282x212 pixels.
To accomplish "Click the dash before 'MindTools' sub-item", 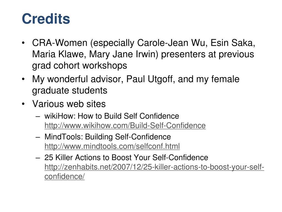I will pyautogui.click(x=37, y=137).
